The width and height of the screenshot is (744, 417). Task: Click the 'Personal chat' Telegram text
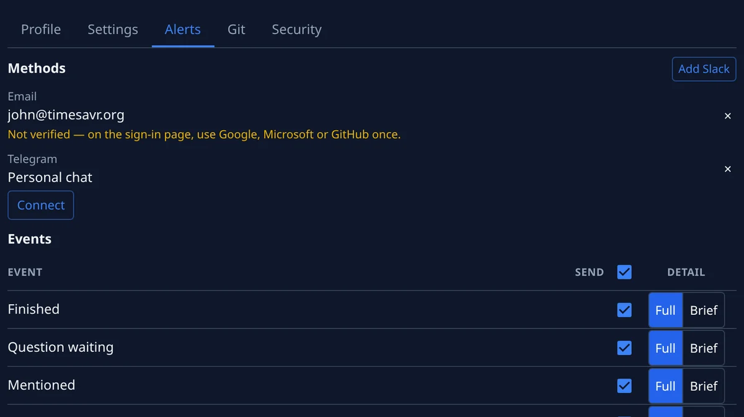click(50, 177)
